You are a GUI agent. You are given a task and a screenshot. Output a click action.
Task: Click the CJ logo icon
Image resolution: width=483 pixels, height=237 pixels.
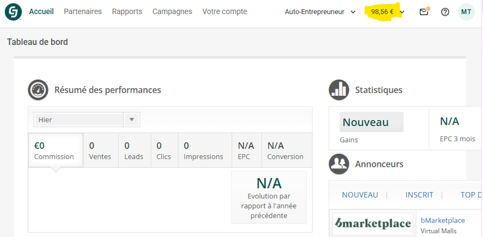(13, 12)
